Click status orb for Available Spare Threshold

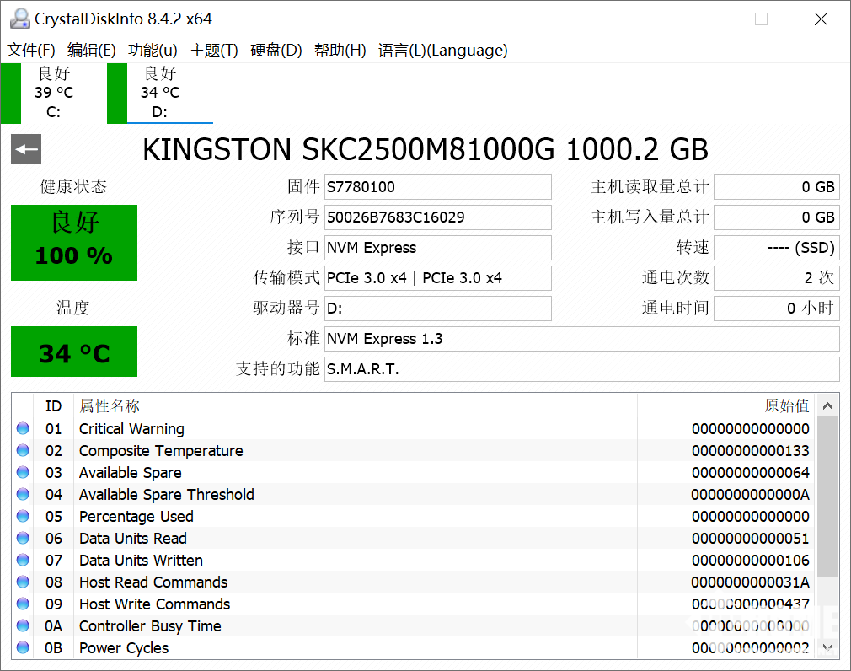tap(23, 494)
